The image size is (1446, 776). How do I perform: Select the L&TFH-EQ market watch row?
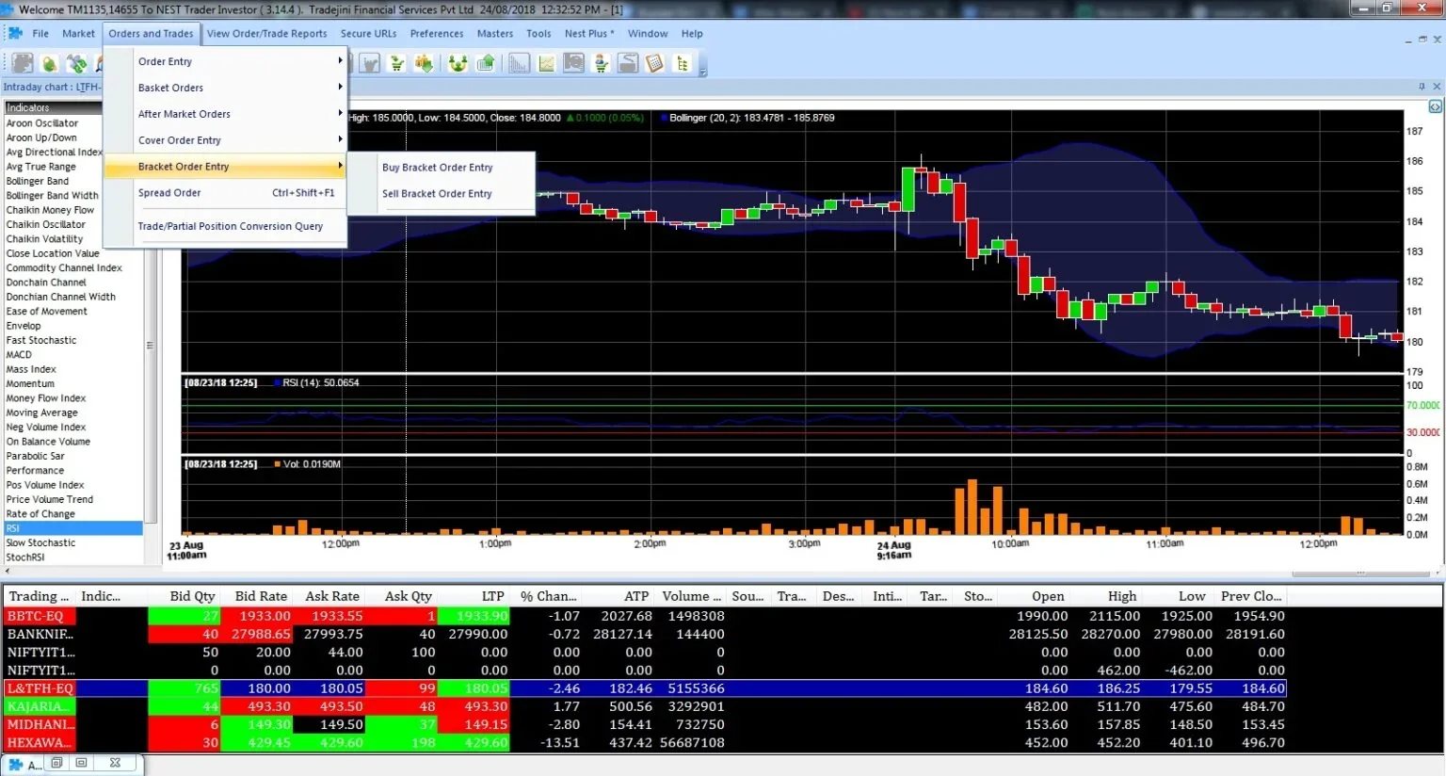pos(645,688)
